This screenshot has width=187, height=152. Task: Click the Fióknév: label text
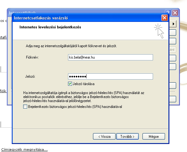(x=34, y=58)
